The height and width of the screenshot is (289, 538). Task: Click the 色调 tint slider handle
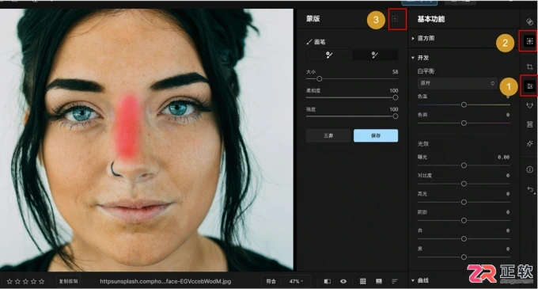point(464,123)
